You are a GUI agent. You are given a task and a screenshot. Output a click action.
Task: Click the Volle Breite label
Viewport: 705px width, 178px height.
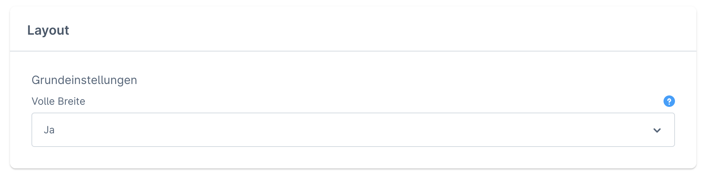point(58,102)
